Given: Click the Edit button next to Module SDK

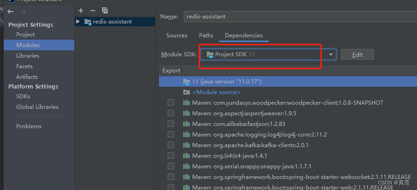Looking at the screenshot, I should [357, 54].
